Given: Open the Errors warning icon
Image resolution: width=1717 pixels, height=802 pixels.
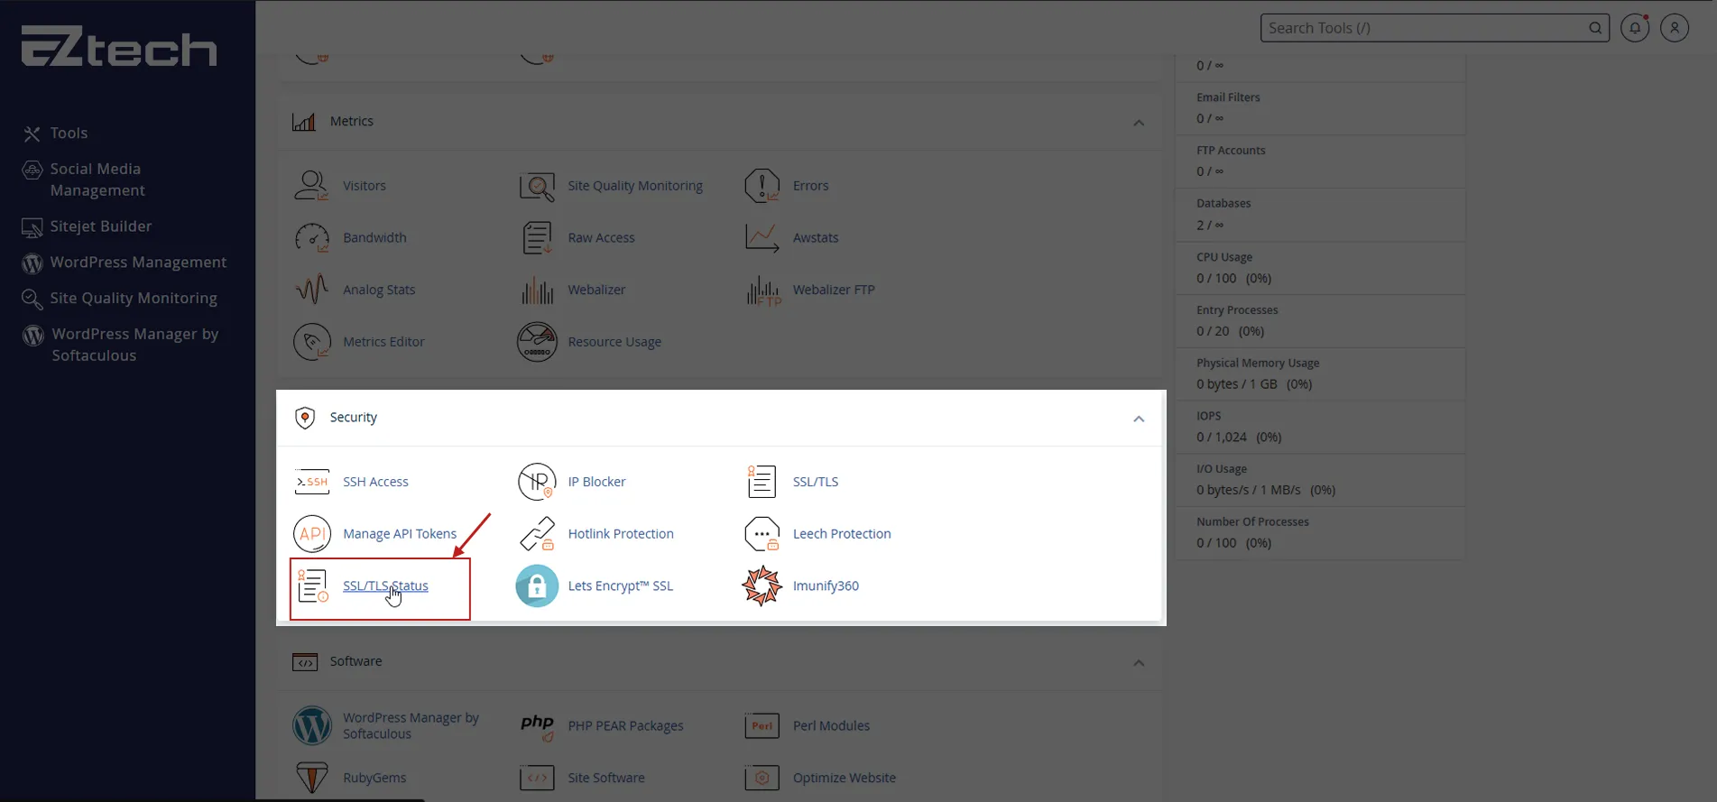Looking at the screenshot, I should click(x=762, y=186).
